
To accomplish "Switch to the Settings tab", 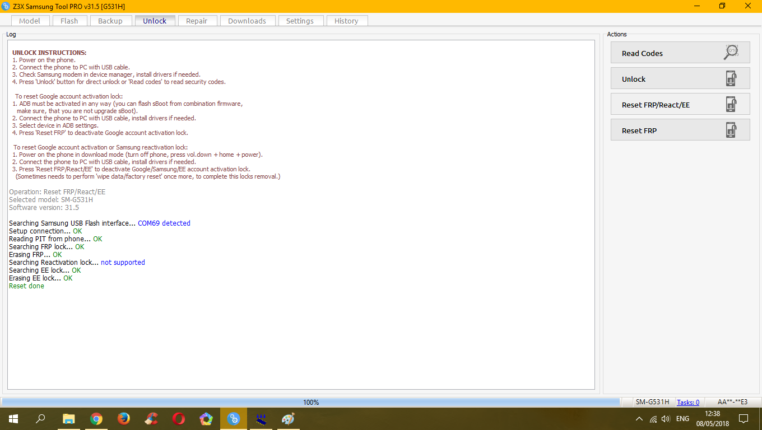I will point(300,21).
